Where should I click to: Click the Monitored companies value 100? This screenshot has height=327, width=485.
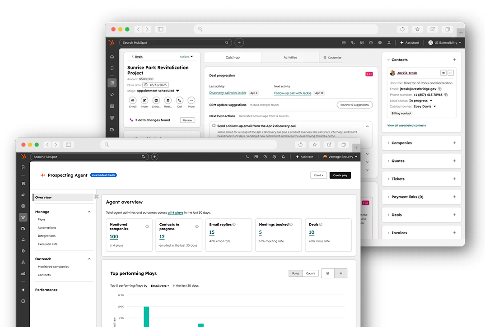pyautogui.click(x=114, y=237)
